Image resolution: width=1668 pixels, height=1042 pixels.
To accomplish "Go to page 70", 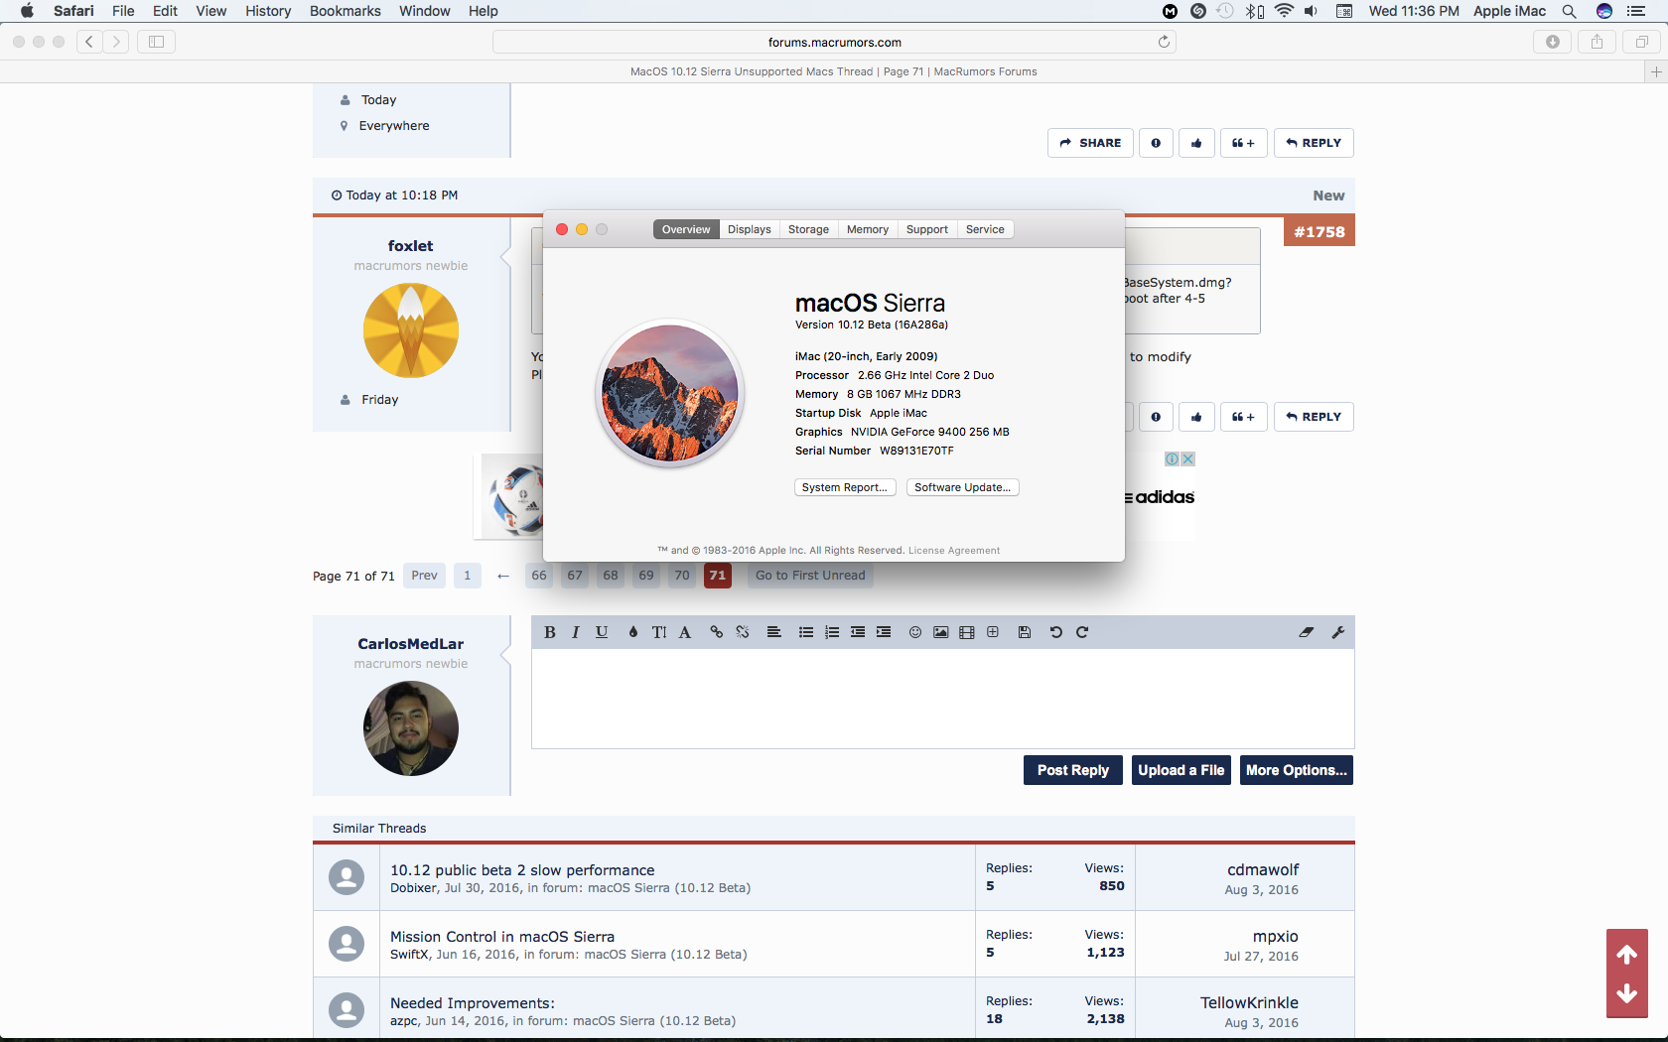I will click(x=682, y=576).
